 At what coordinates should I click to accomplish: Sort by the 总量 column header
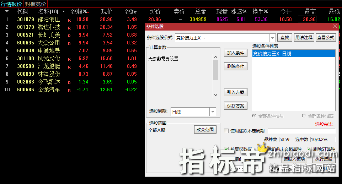201,11
